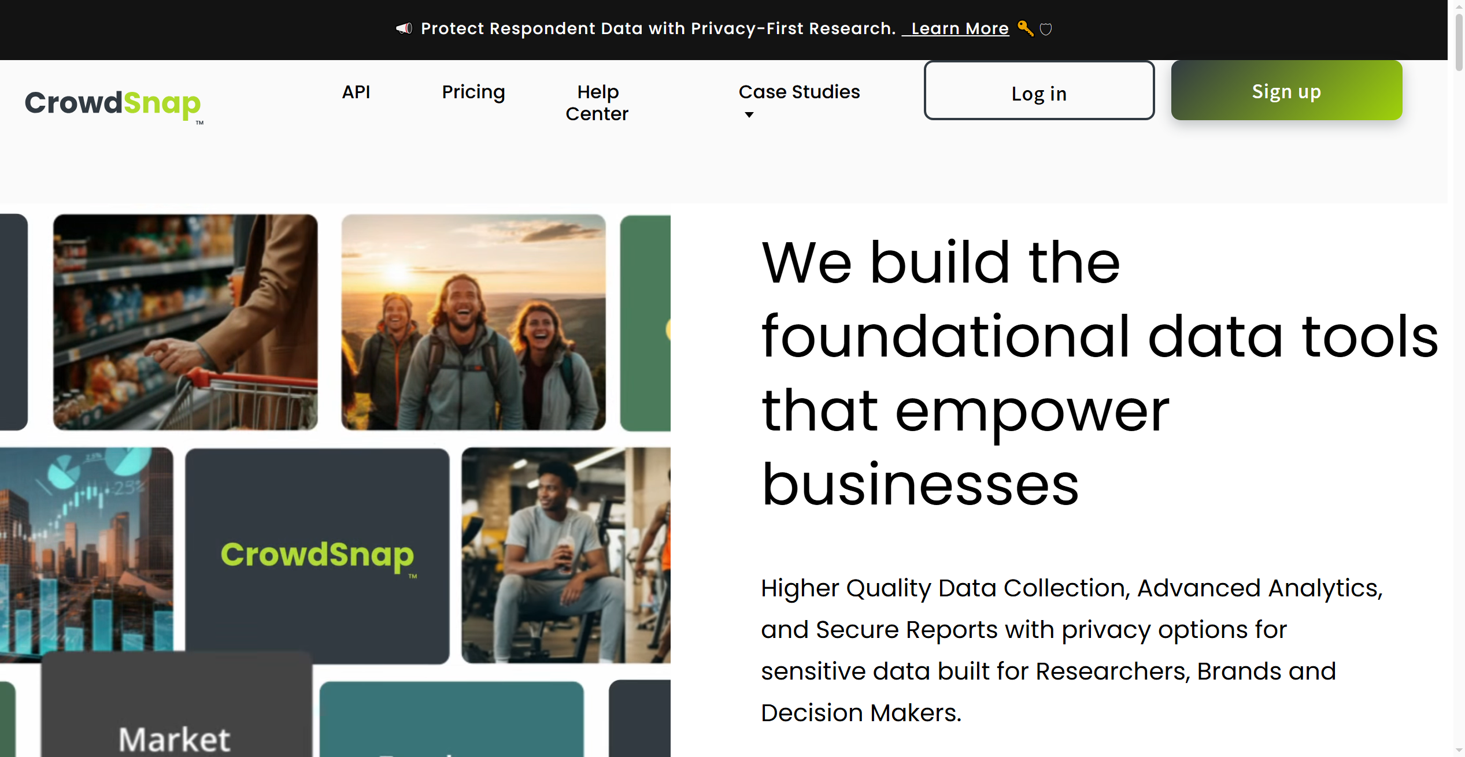Click the gray Market card
This screenshot has height=757, width=1465.
pos(176,704)
